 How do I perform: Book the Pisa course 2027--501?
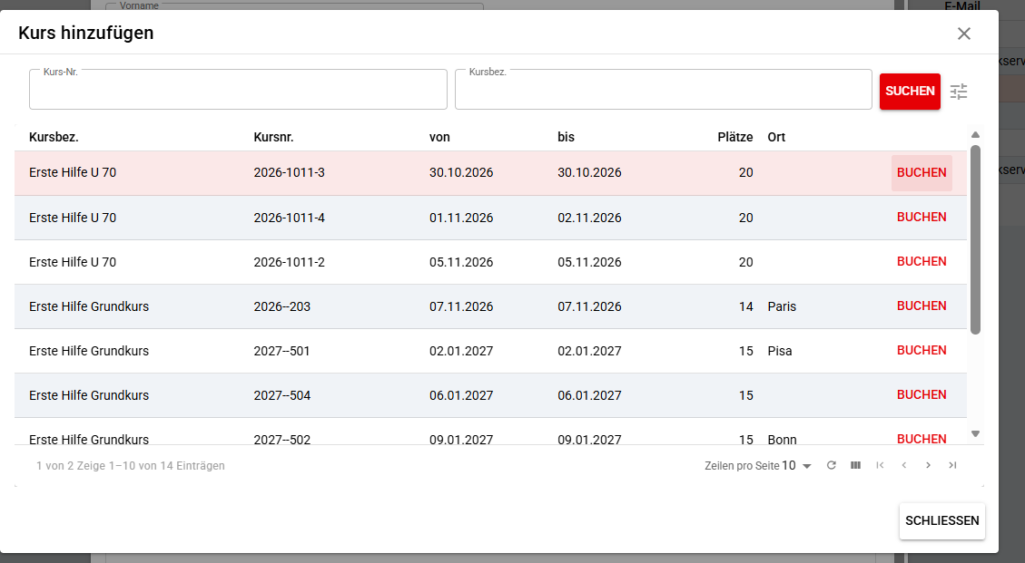[922, 351]
